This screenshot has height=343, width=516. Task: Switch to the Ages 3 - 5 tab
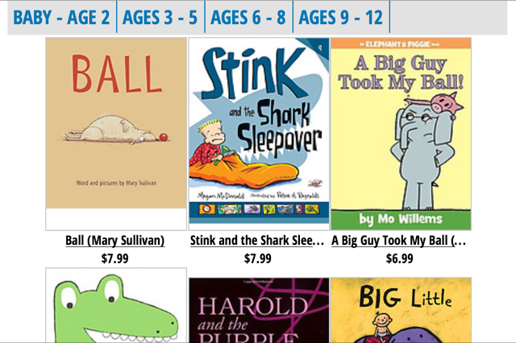(160, 17)
